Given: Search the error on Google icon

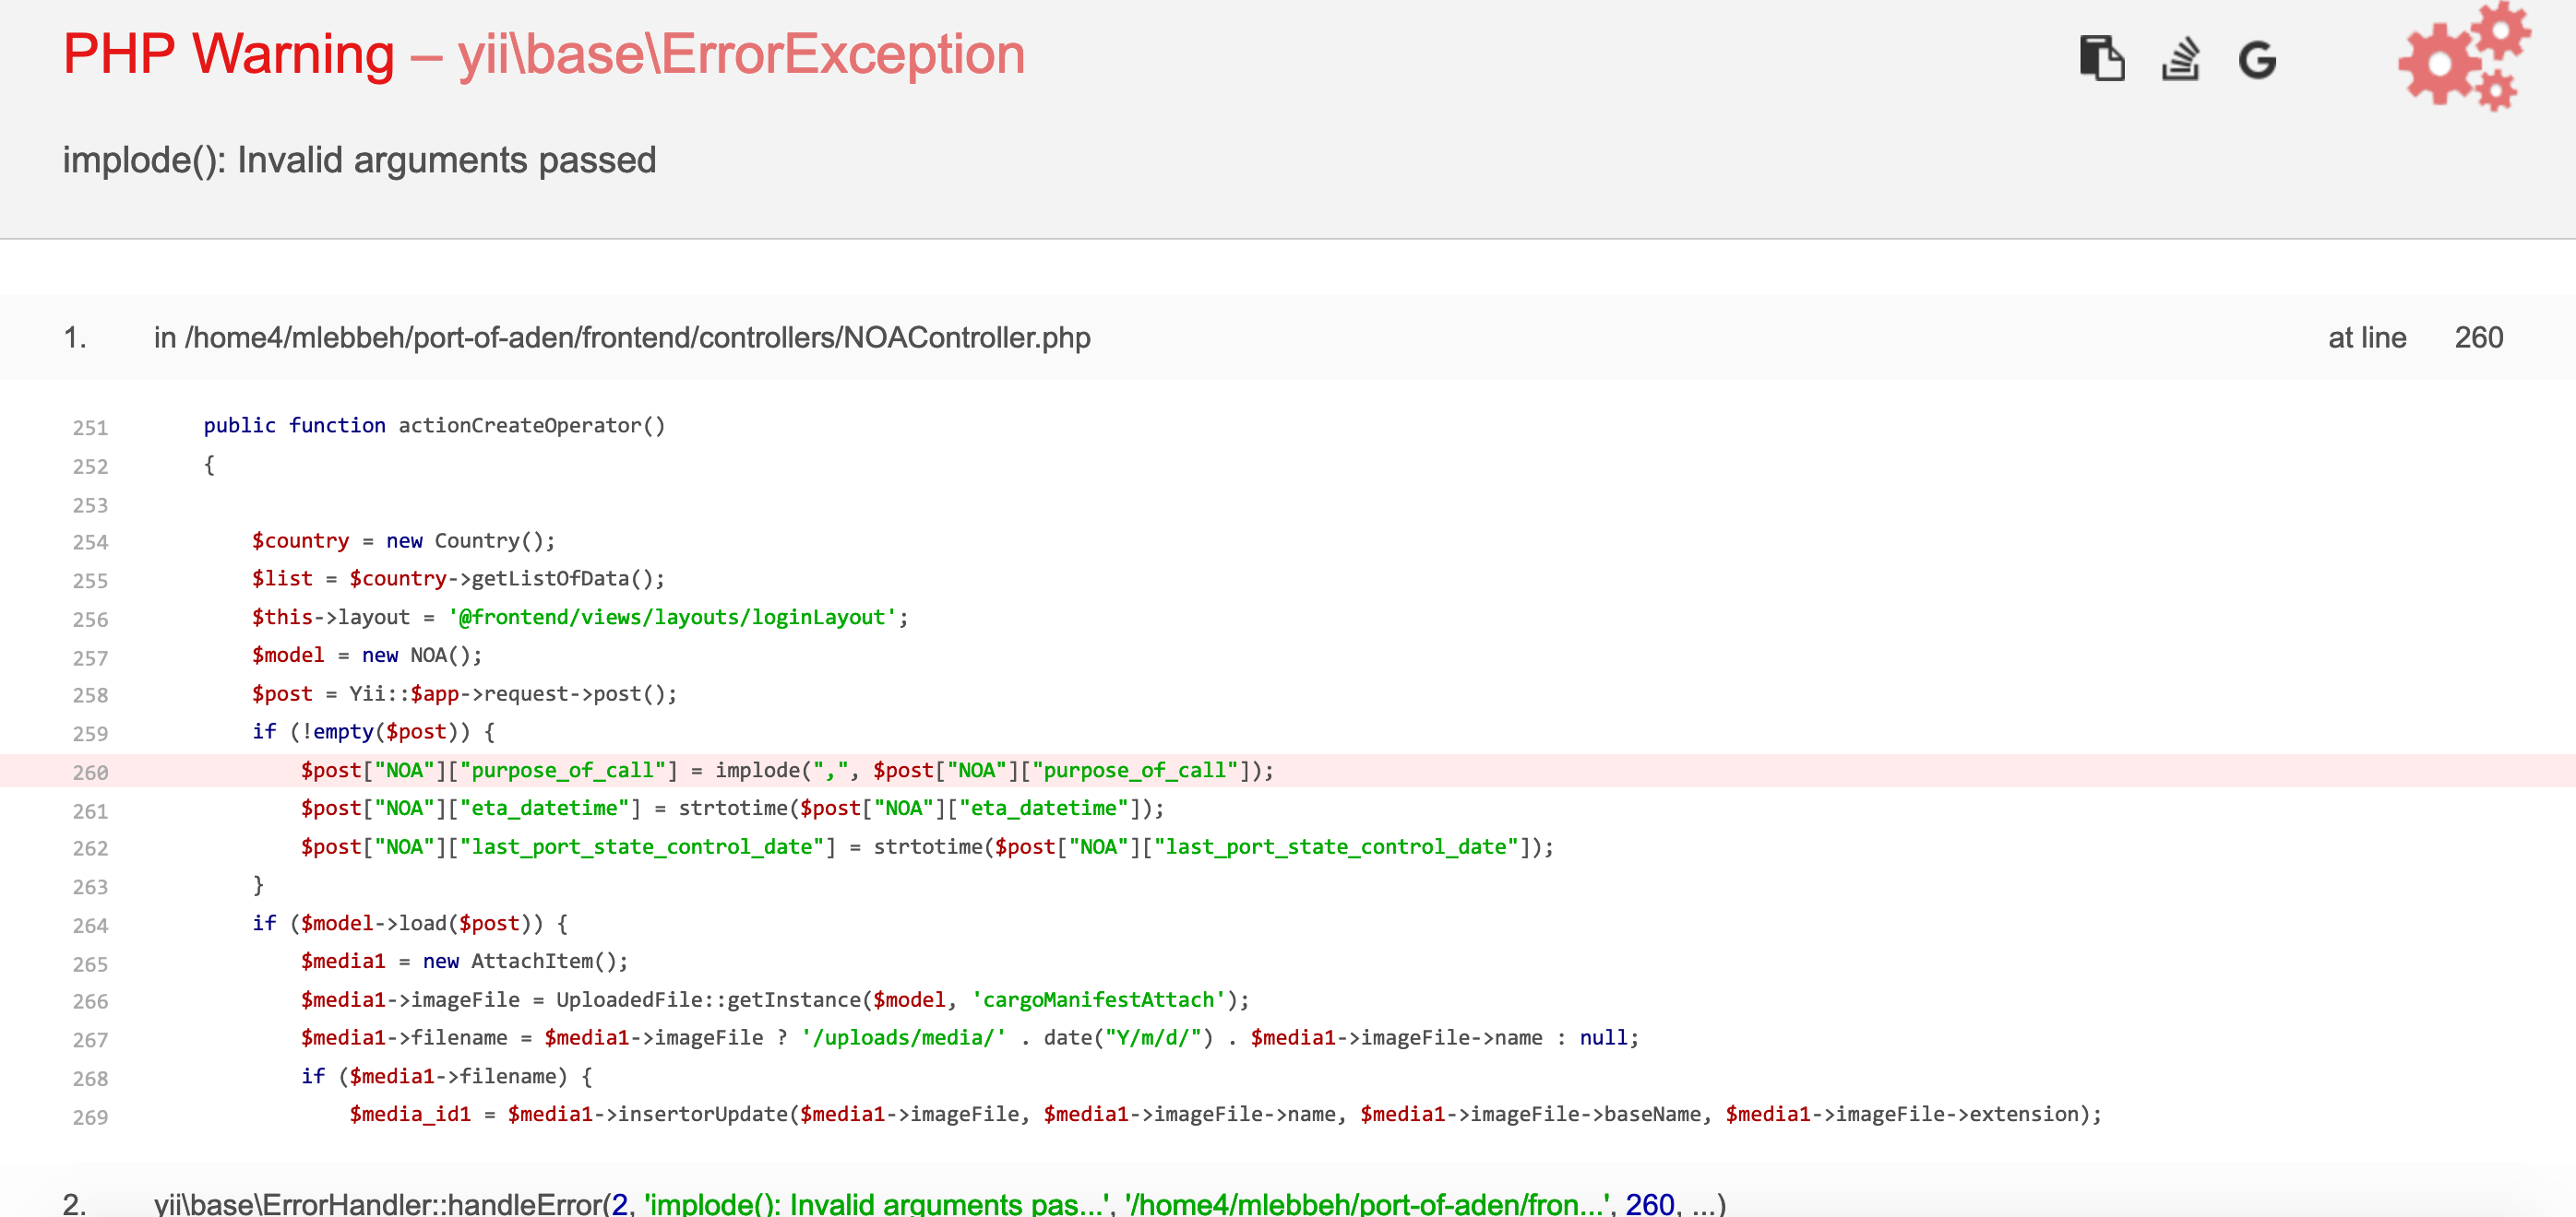Looking at the screenshot, I should coord(2257,60).
